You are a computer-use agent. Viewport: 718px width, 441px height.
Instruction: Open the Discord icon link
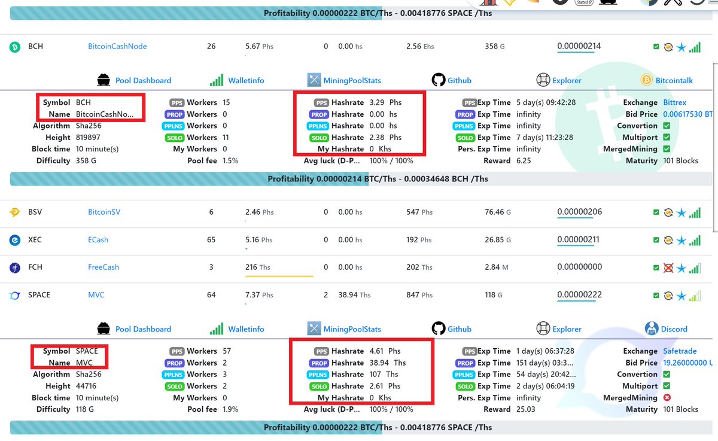[652, 329]
